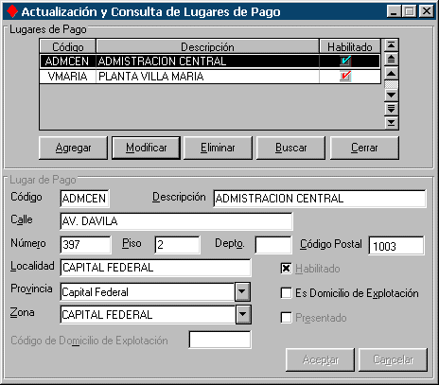Image resolution: width=439 pixels, height=385 pixels.
Task: Click the scrollbar thumb in the list
Action: point(392,84)
